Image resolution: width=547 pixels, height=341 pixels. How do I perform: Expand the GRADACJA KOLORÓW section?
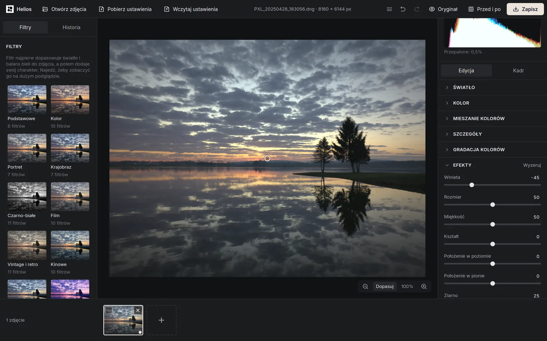492,149
